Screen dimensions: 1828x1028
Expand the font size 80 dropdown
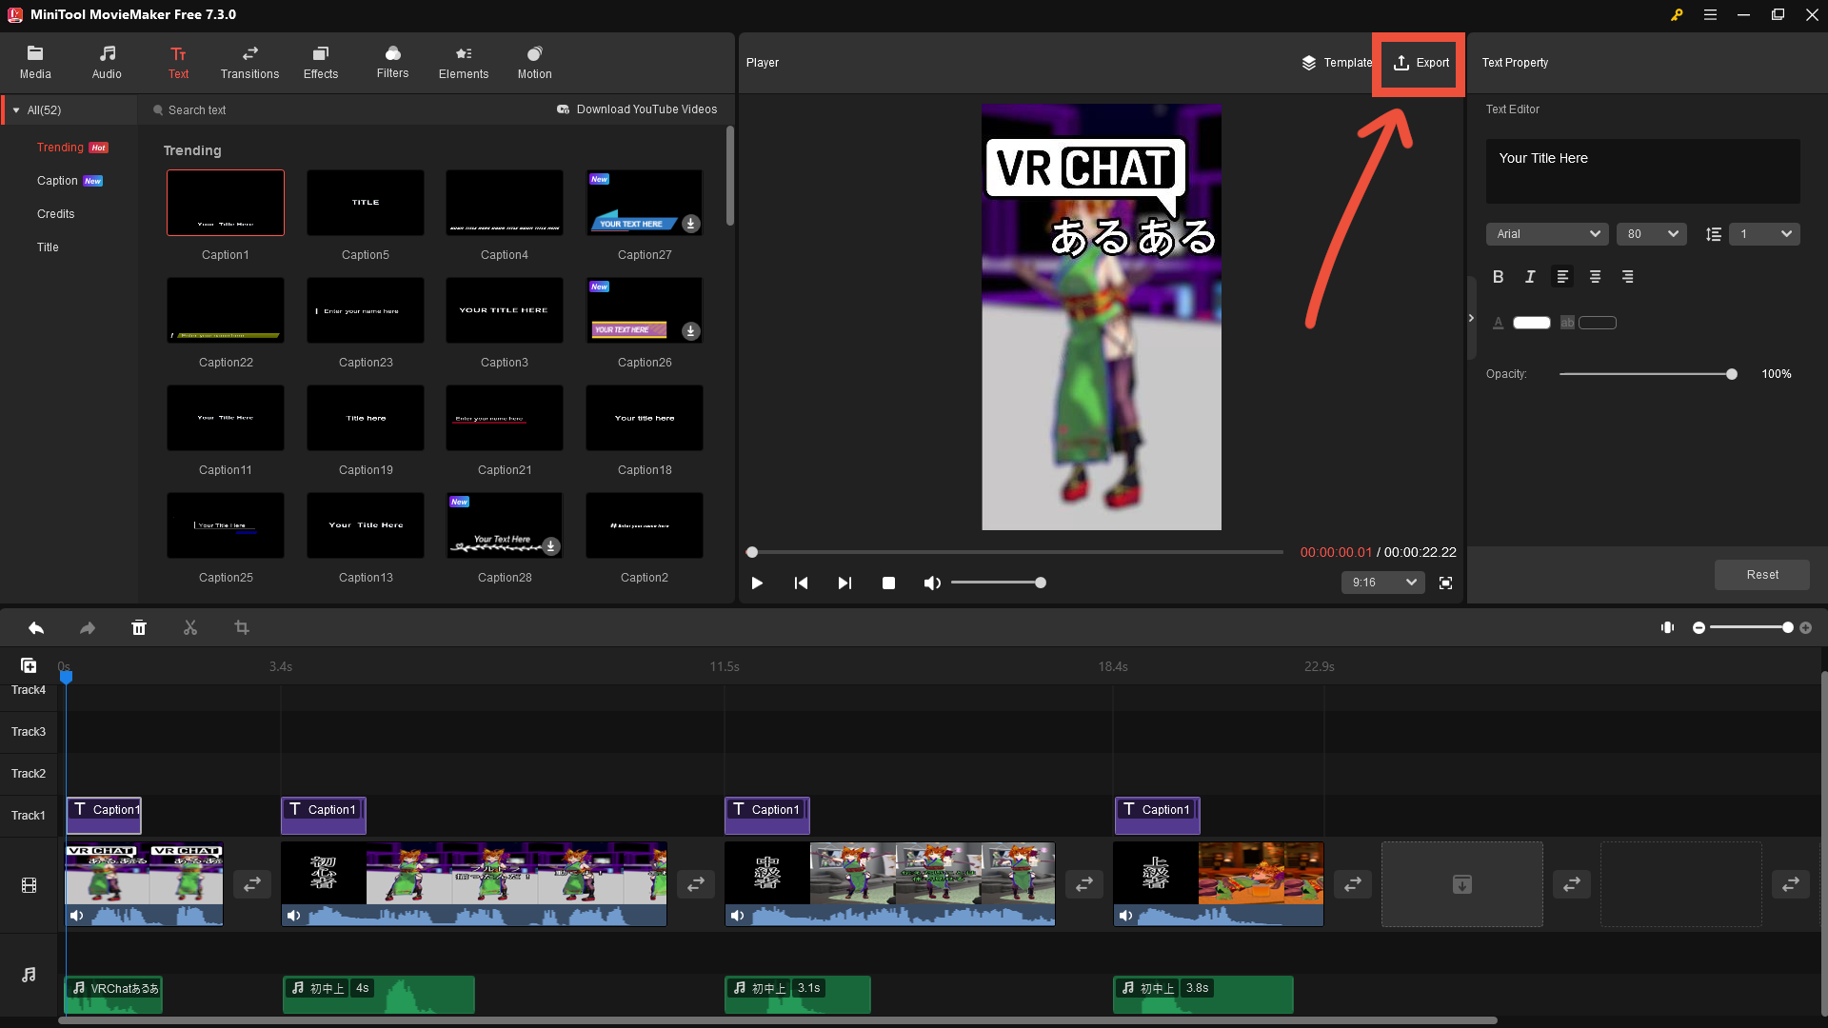click(1651, 234)
